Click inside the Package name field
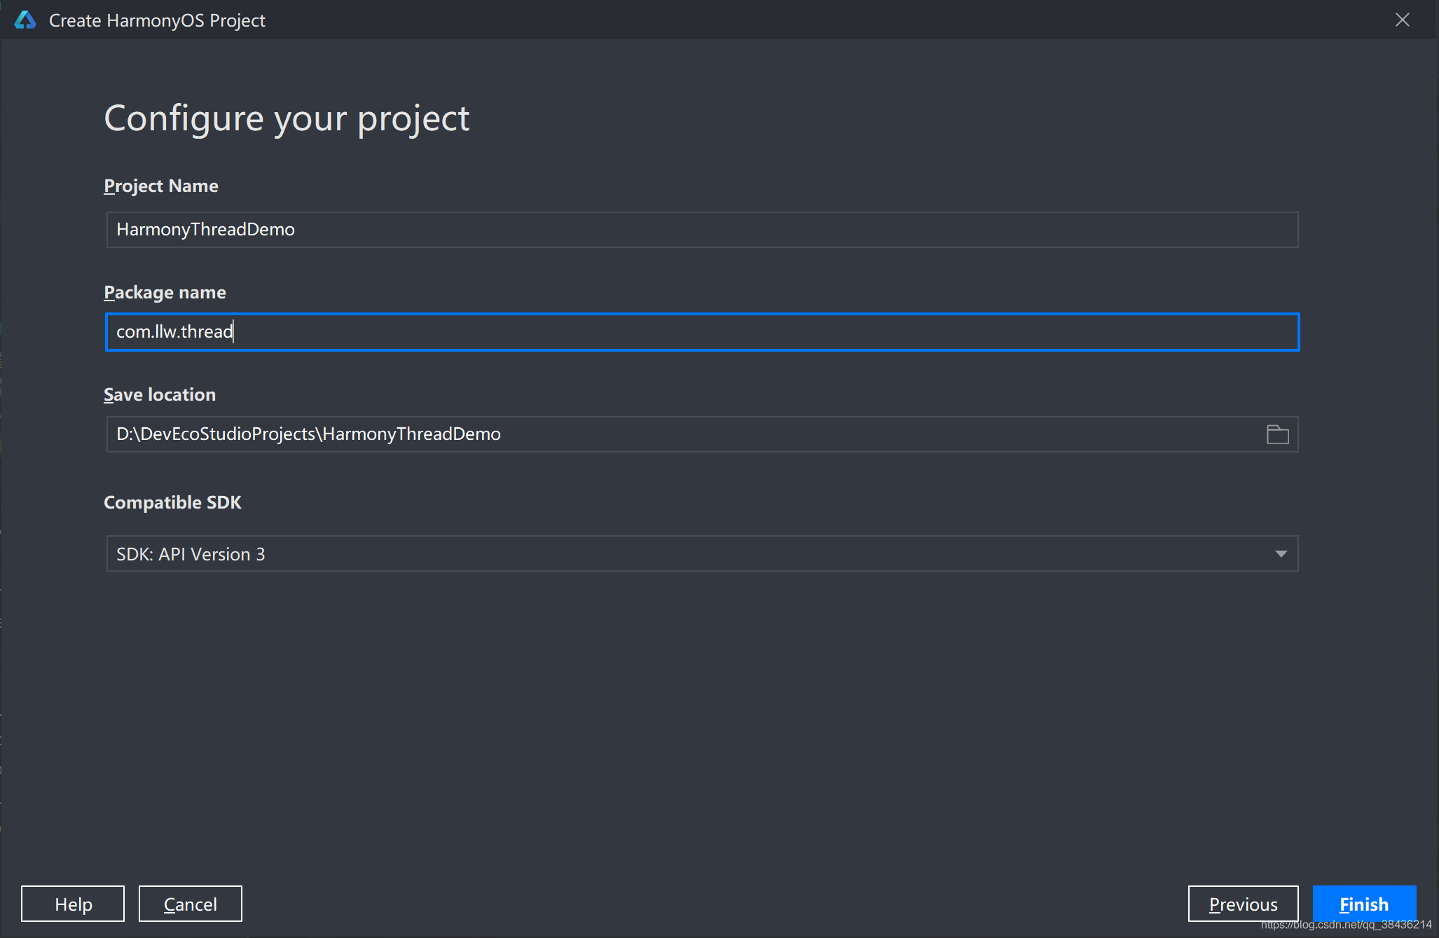This screenshot has width=1439, height=938. tap(701, 332)
